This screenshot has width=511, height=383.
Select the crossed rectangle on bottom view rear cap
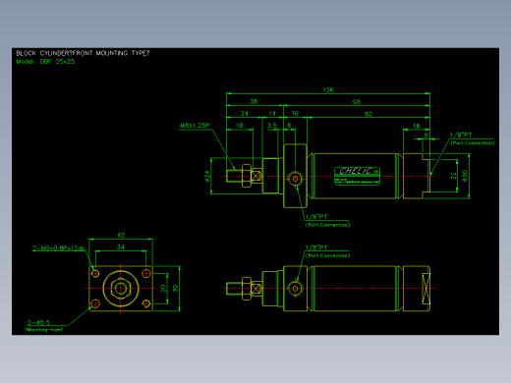[426, 289]
